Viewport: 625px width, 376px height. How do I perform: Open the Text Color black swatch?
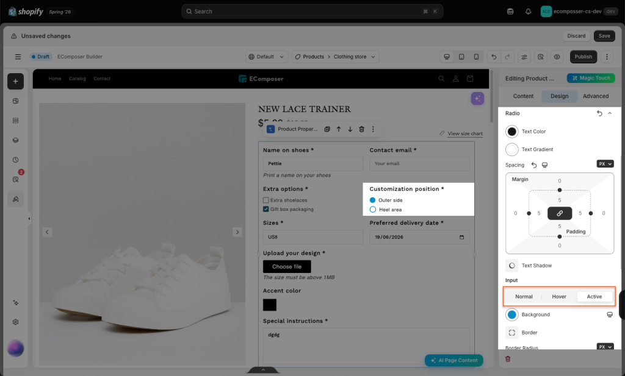pos(512,132)
